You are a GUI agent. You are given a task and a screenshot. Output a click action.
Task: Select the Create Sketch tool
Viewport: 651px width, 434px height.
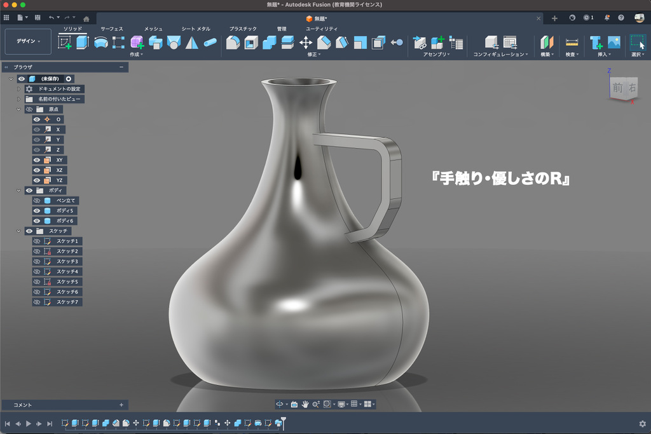[x=64, y=43]
